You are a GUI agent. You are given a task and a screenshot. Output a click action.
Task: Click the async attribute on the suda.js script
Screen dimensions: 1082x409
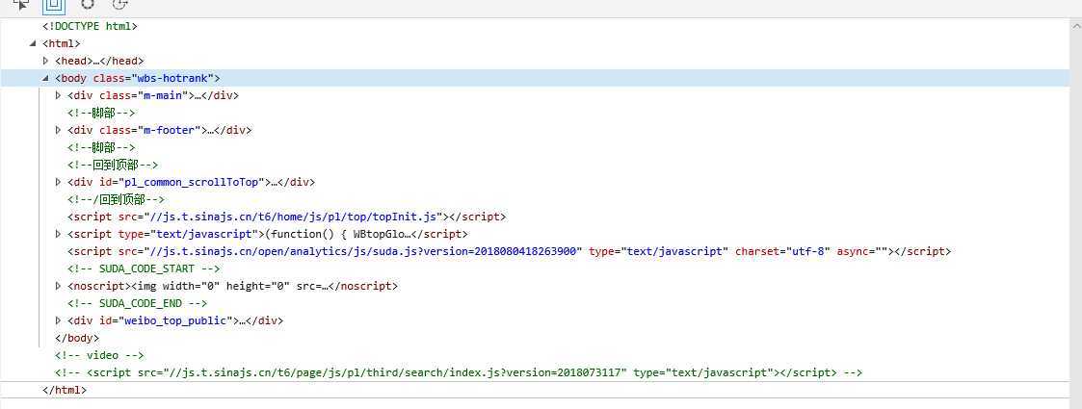click(862, 251)
